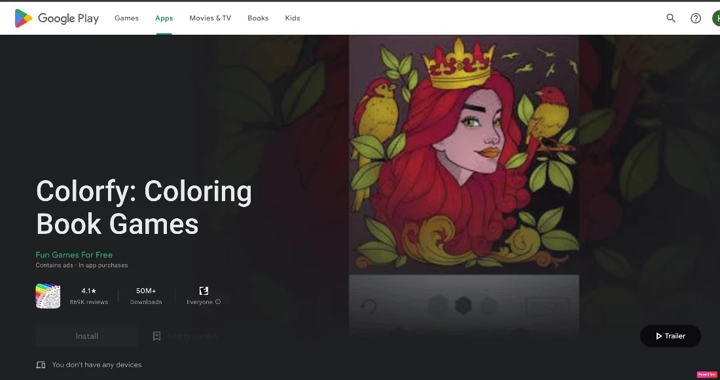Click the Colorfy app icon
720x380 pixels.
pos(48,296)
